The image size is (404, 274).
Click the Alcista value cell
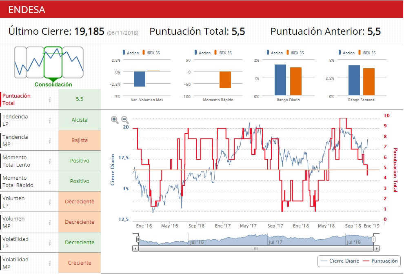(x=80, y=120)
